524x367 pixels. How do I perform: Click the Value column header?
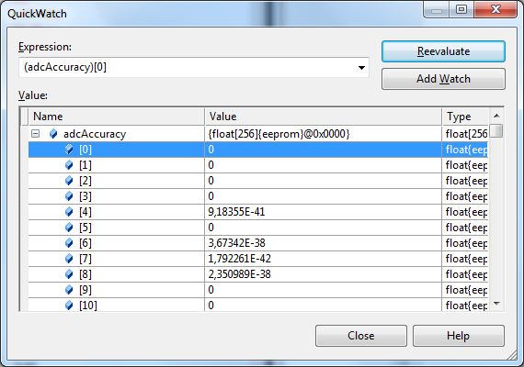coord(324,117)
